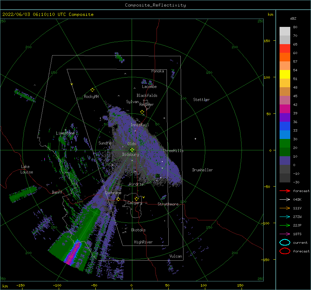Click the yellow 54 dBZ color swatch

pyautogui.click(x=285, y=74)
